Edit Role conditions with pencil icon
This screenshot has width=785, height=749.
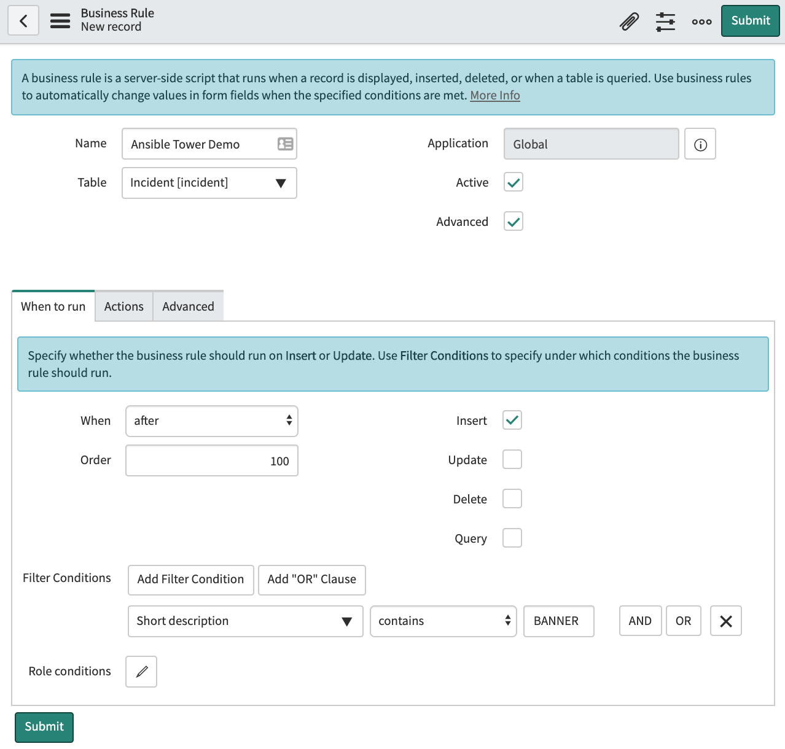tap(141, 672)
